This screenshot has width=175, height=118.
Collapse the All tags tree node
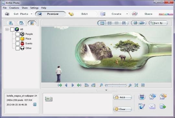(x=7, y=29)
